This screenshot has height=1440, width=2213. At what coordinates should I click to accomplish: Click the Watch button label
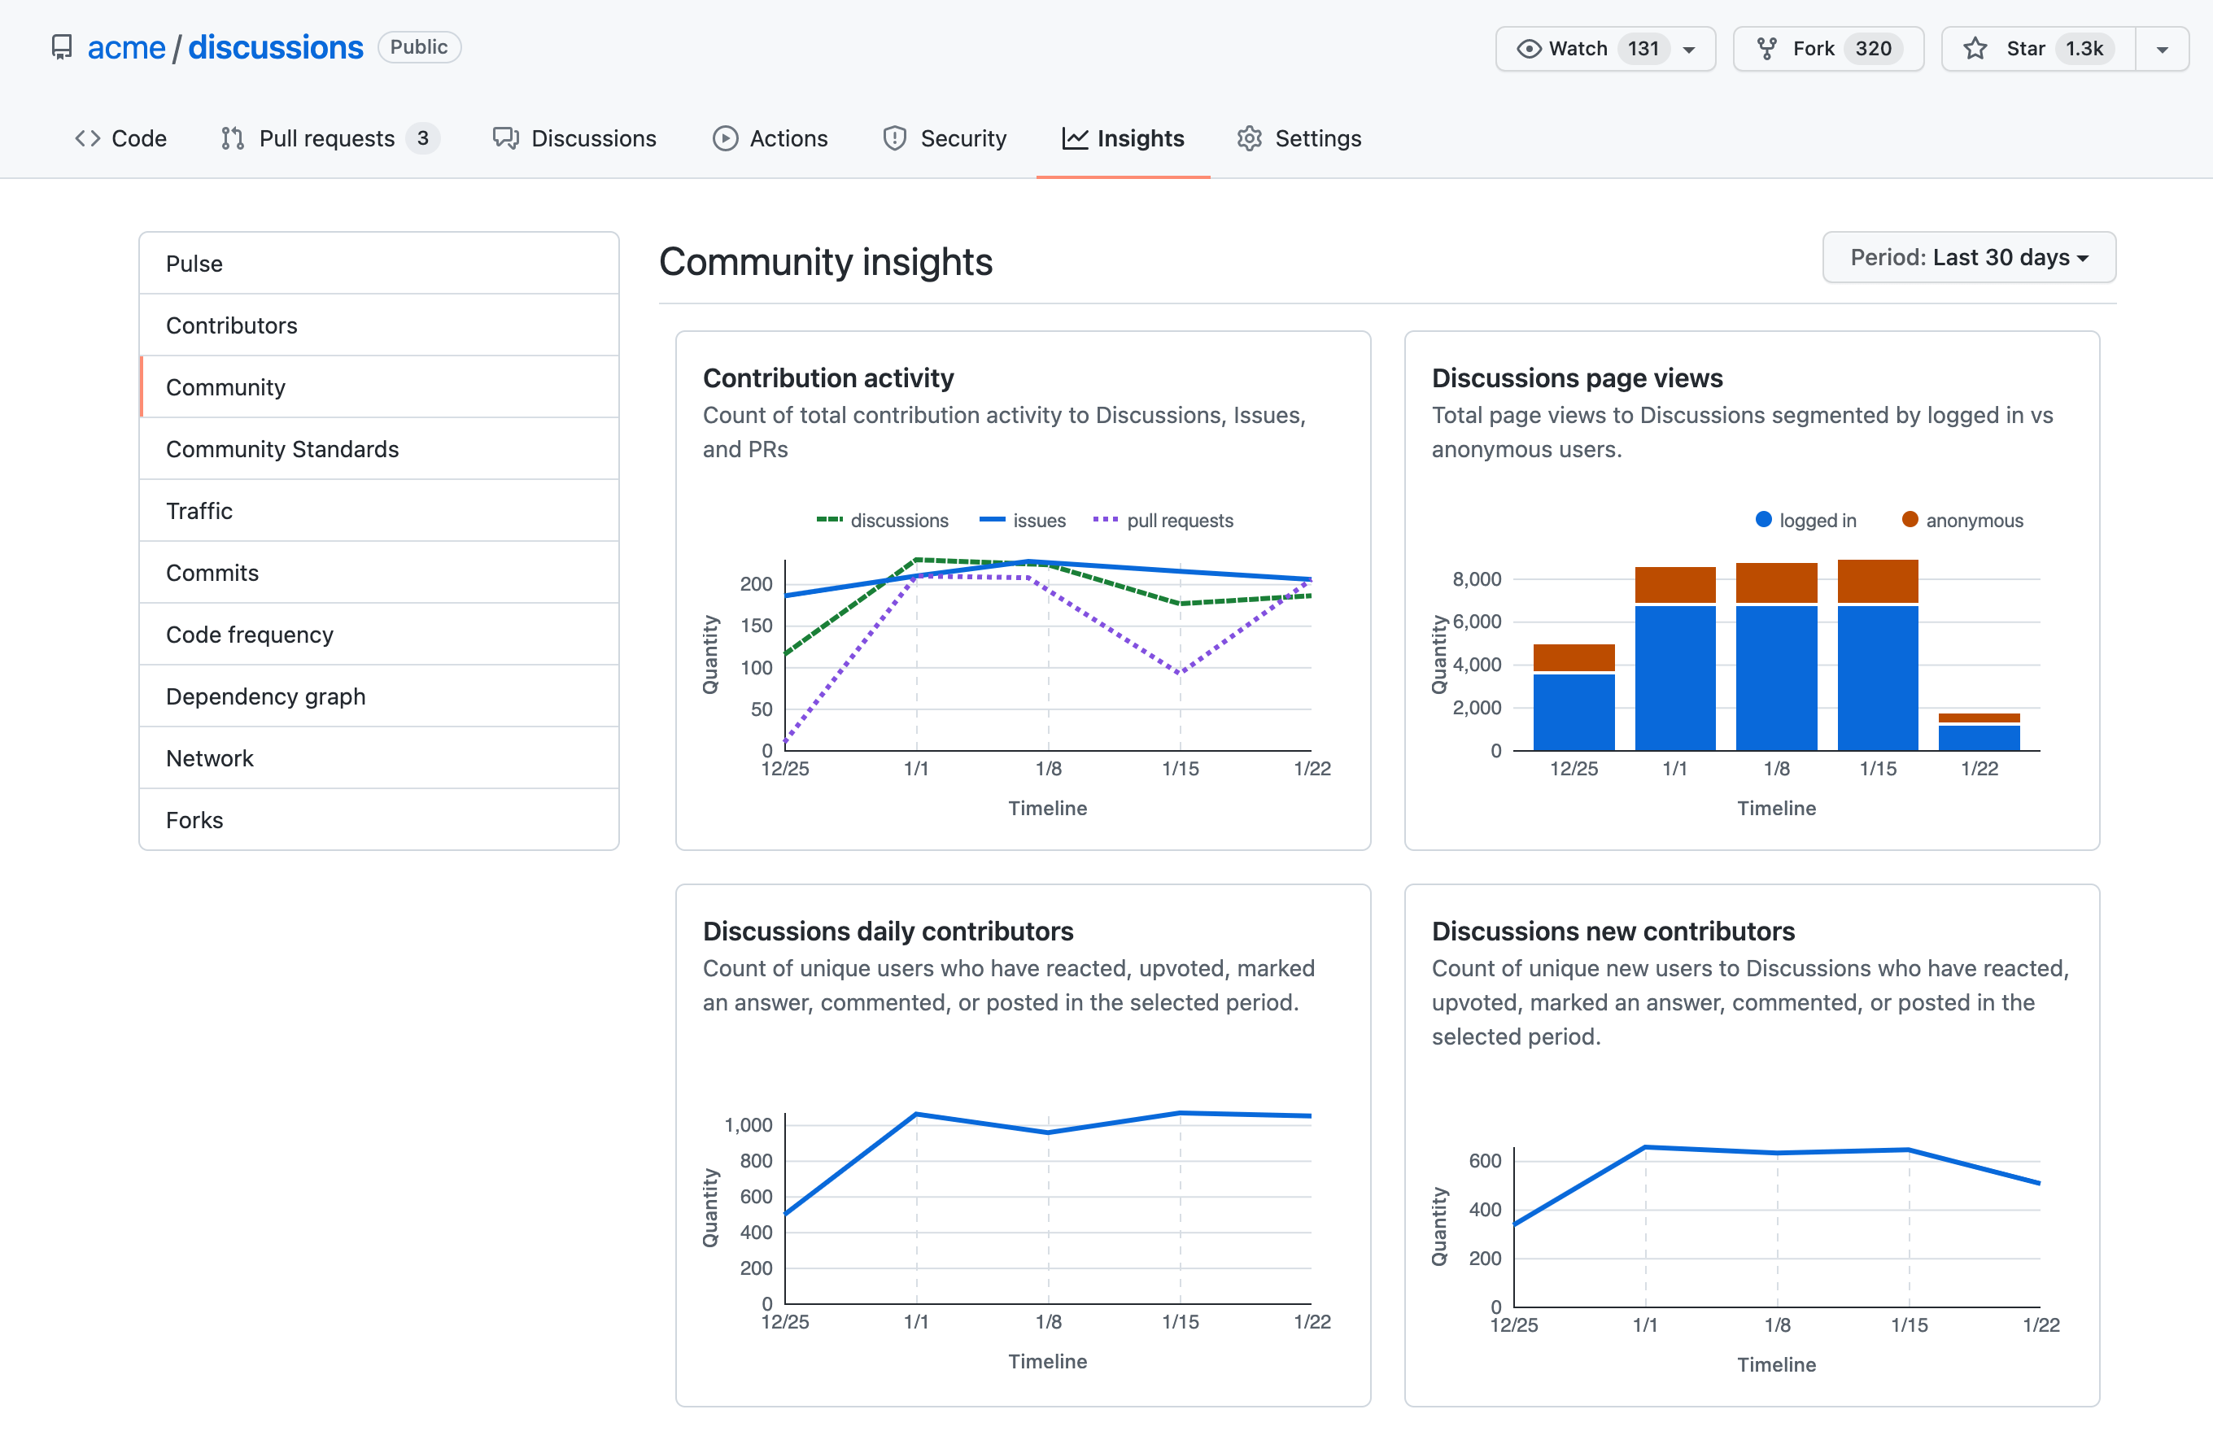pos(1578,48)
